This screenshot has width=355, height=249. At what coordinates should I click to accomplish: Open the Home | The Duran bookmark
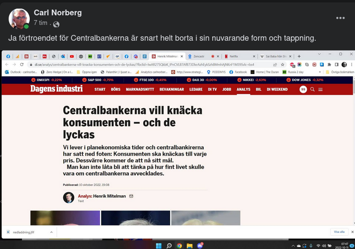click(x=264, y=72)
